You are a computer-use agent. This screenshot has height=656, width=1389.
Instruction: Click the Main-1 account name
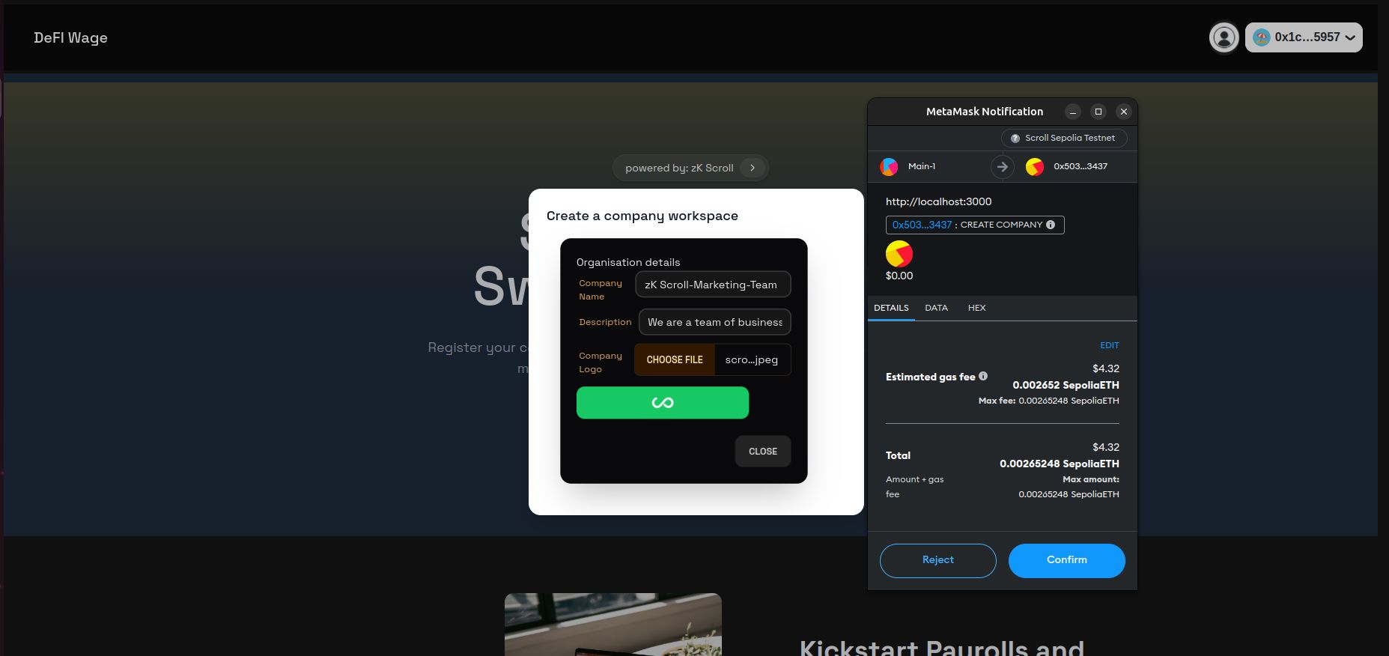[922, 166]
